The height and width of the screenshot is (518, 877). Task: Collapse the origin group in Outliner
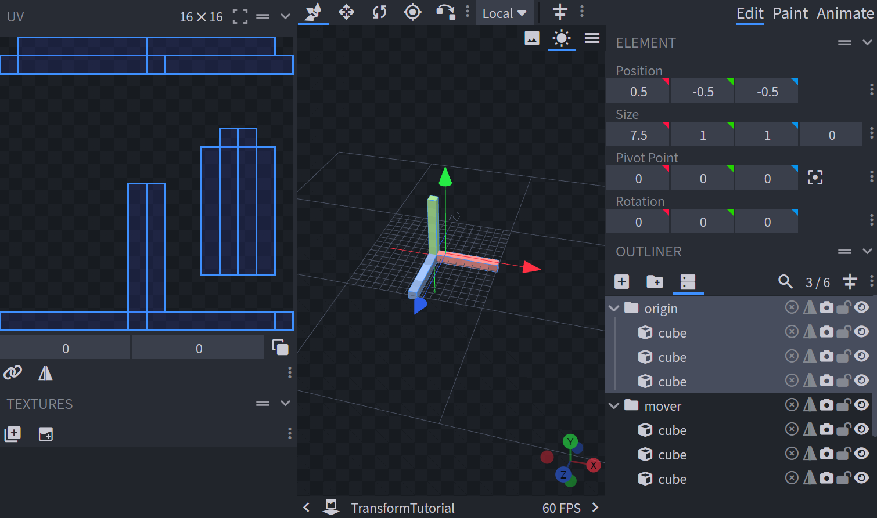[x=614, y=309]
